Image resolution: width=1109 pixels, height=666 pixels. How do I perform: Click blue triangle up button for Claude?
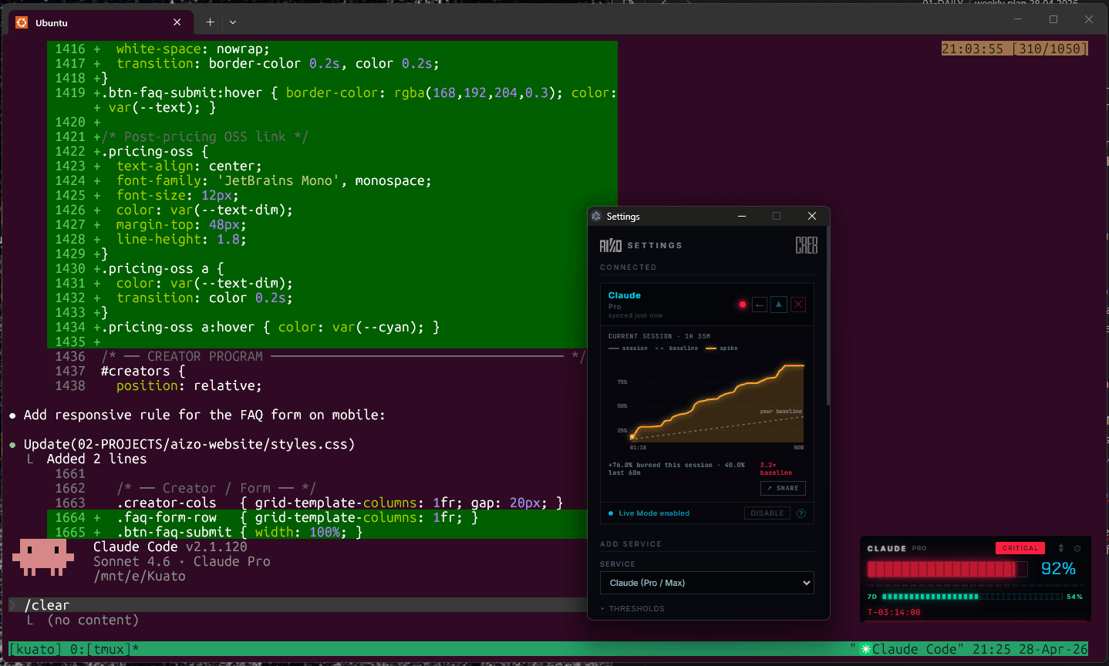(779, 304)
